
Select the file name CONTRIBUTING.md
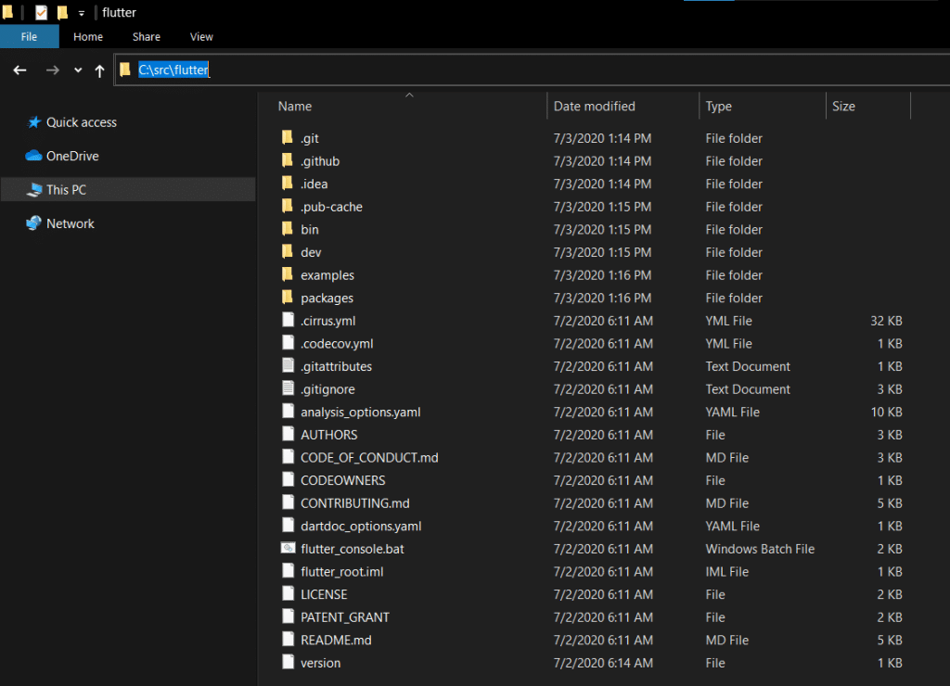tap(355, 503)
